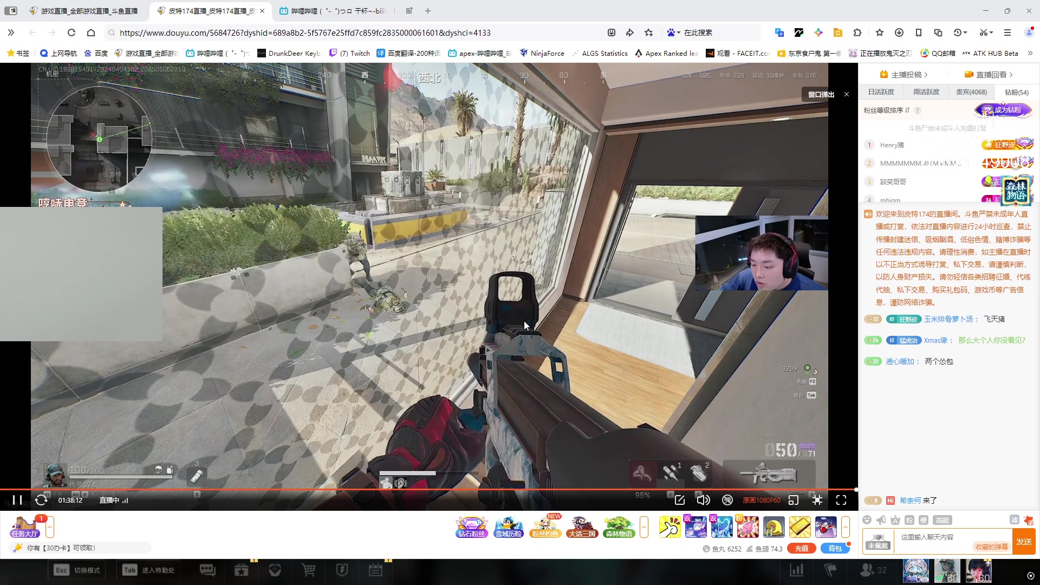Open 钻石粉丝 activity icon
The height and width of the screenshot is (585, 1040).
point(472,526)
